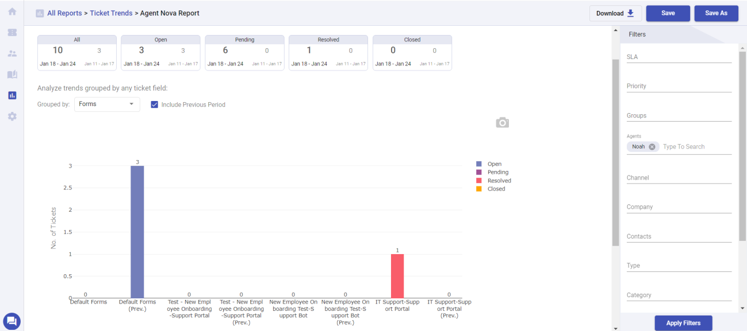Open the Tickets icon in sidebar

(12, 33)
